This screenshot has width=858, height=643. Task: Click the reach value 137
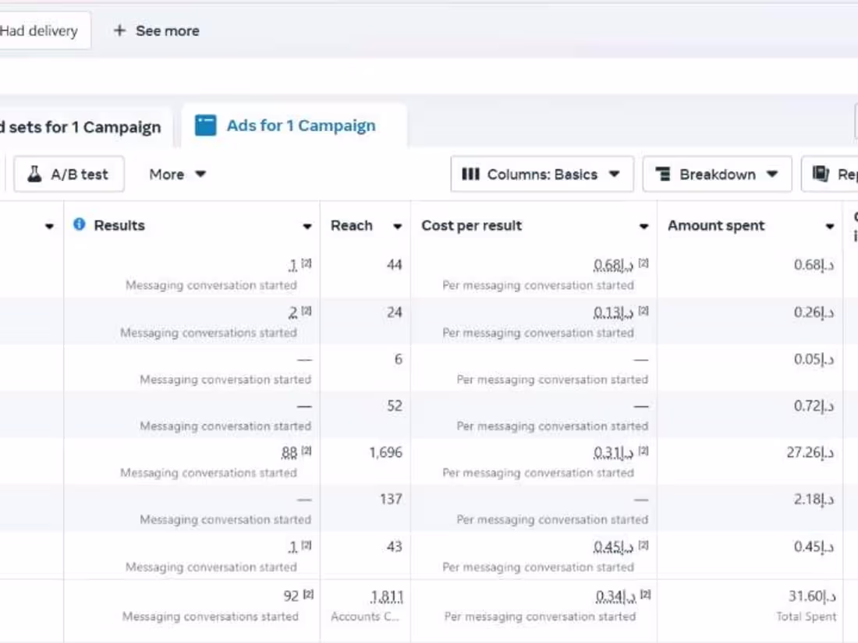(x=391, y=499)
